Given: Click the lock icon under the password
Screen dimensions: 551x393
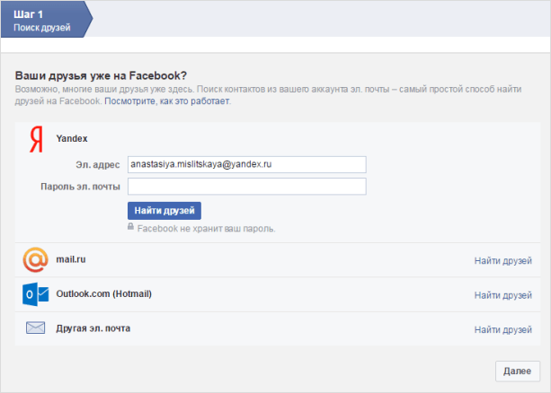Looking at the screenshot, I should point(131,228).
